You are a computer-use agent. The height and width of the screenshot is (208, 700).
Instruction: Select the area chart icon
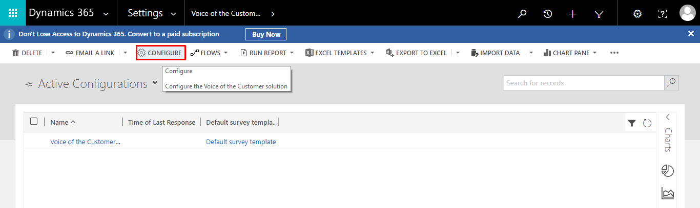[668, 193]
